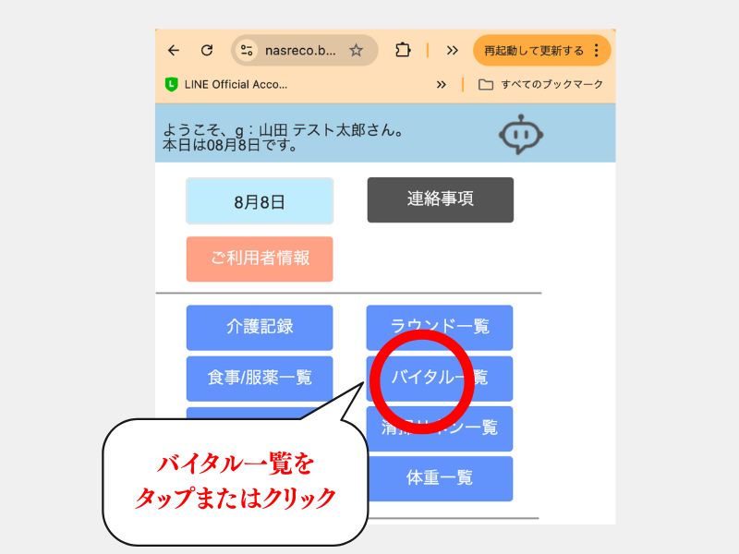Open site information icon in address bar

tap(247, 51)
